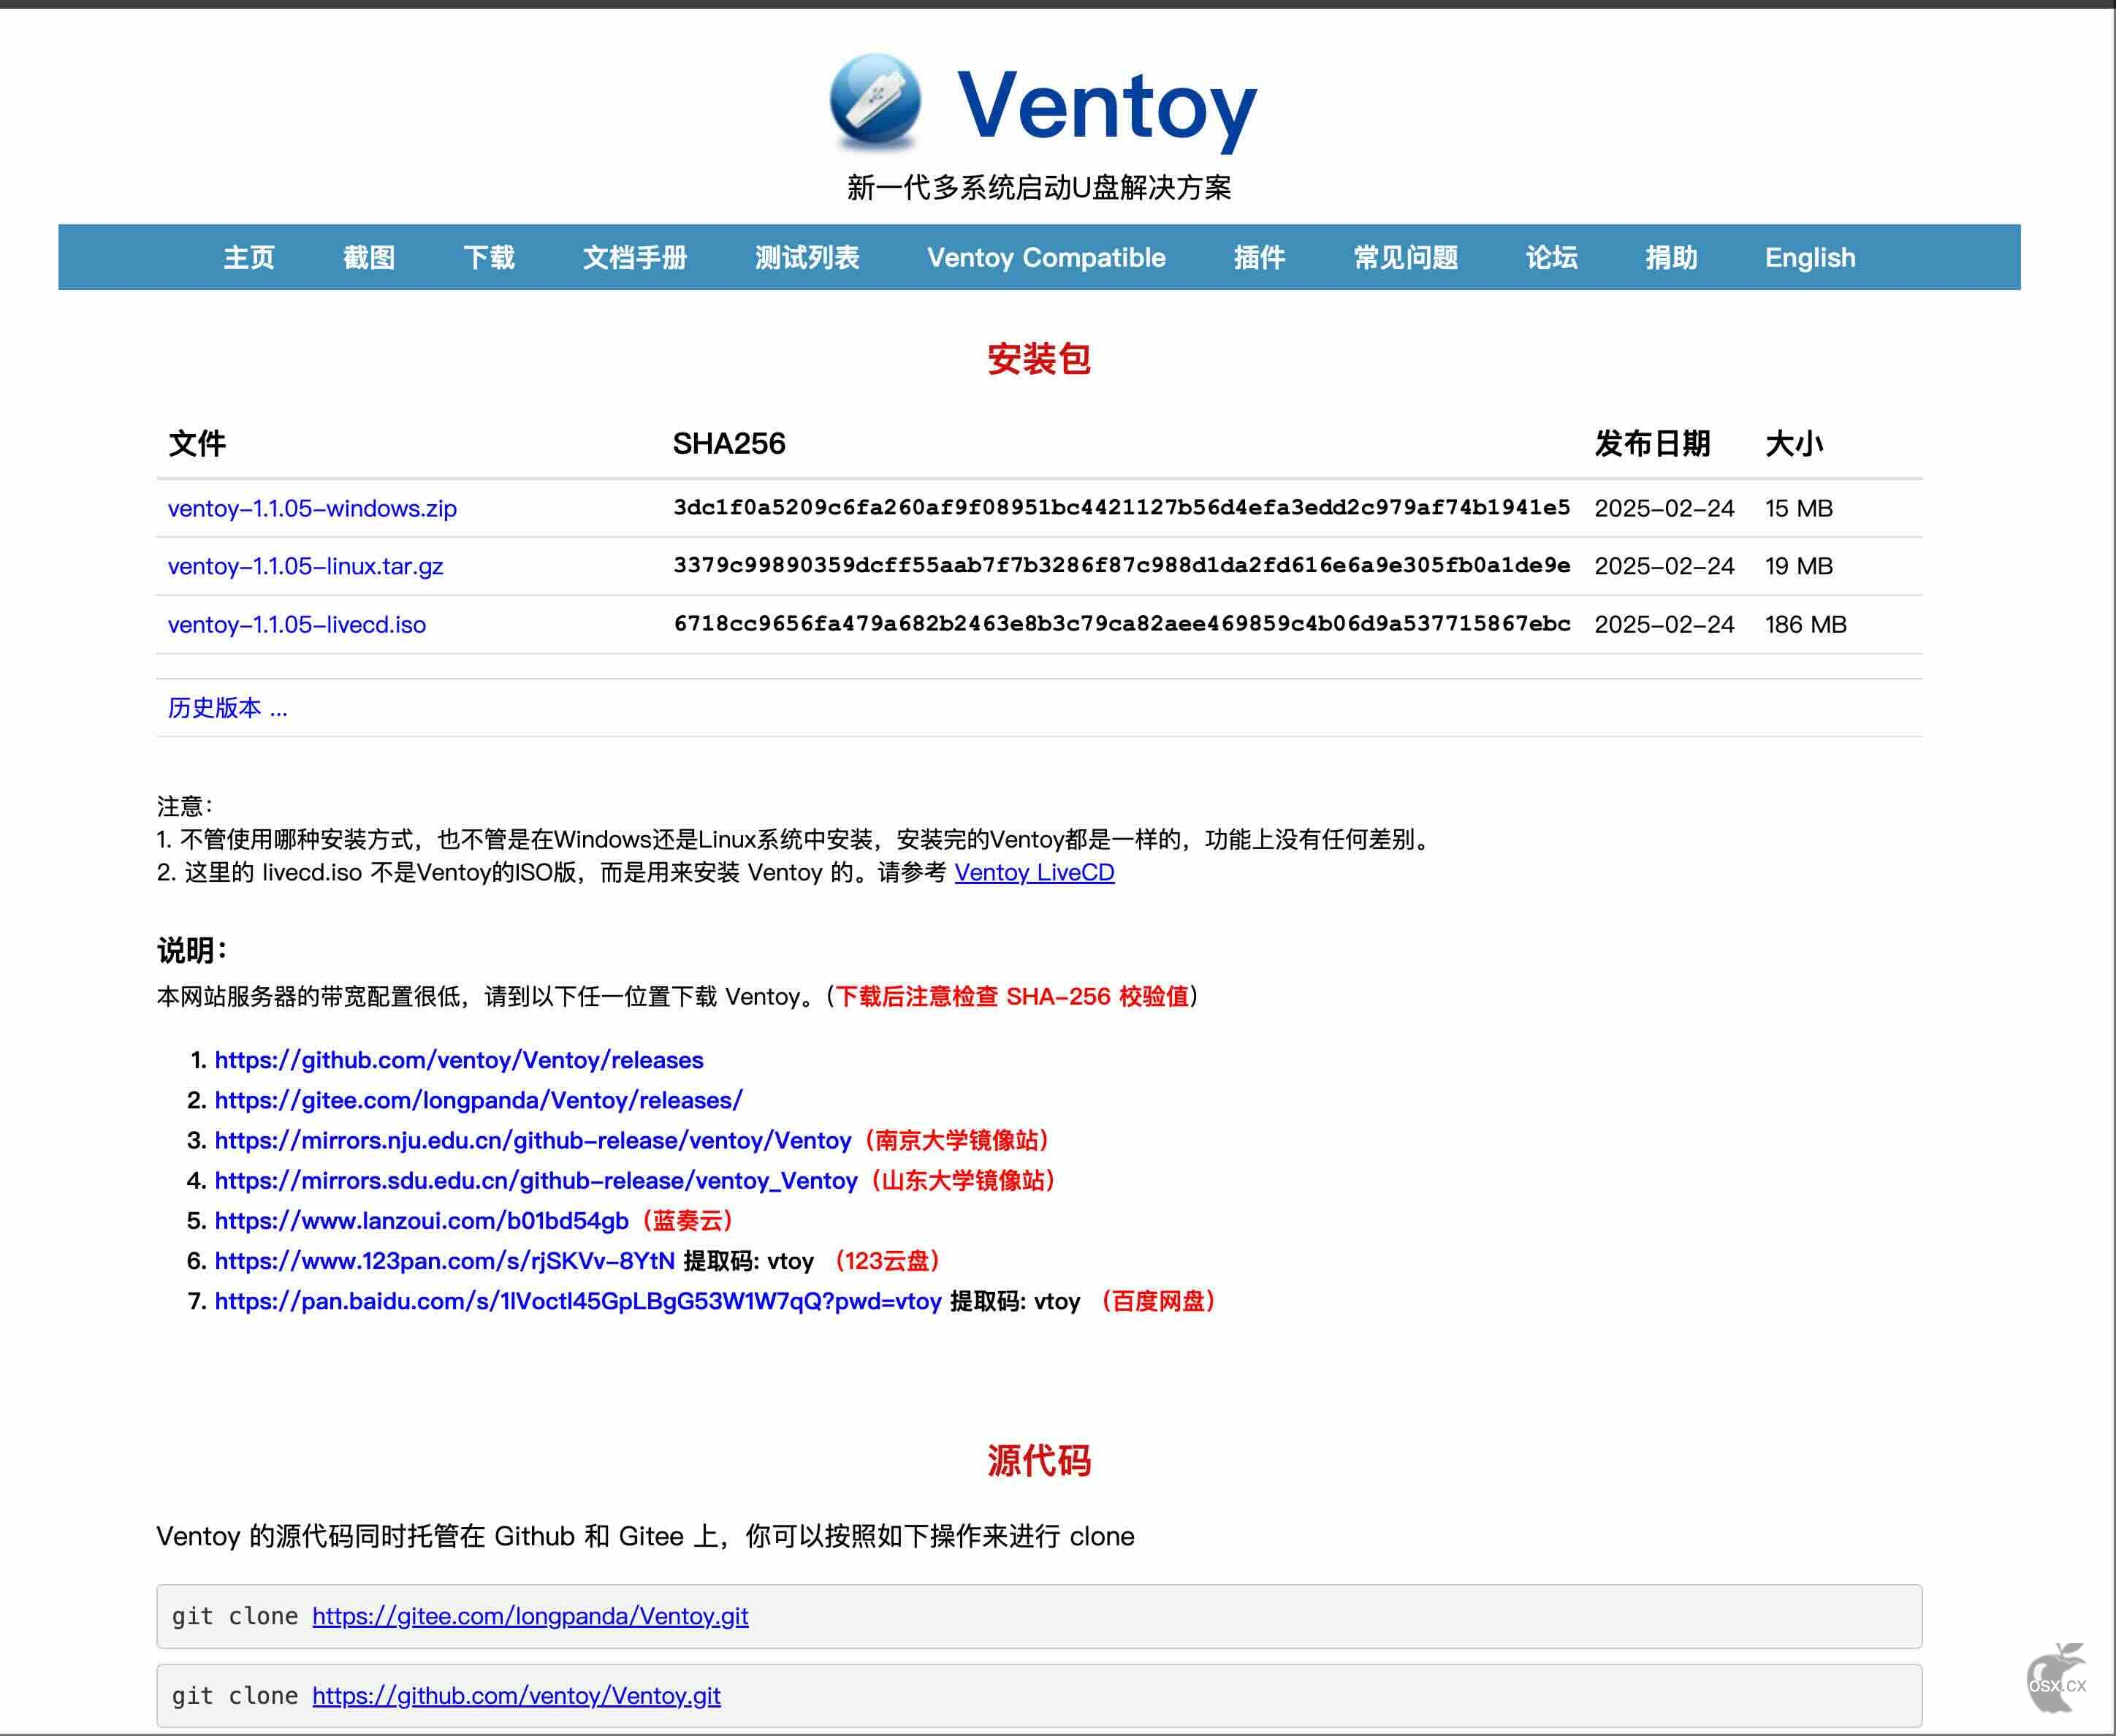Image resolution: width=2116 pixels, height=1736 pixels.
Task: Select Ventoy Compatible in navigation bar
Action: click(x=1046, y=257)
